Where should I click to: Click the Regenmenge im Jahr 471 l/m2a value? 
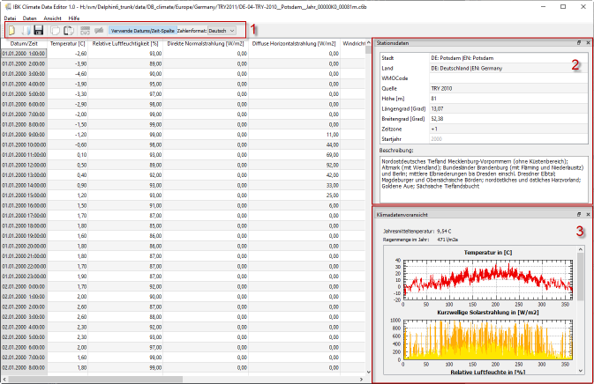pyautogui.click(x=446, y=240)
